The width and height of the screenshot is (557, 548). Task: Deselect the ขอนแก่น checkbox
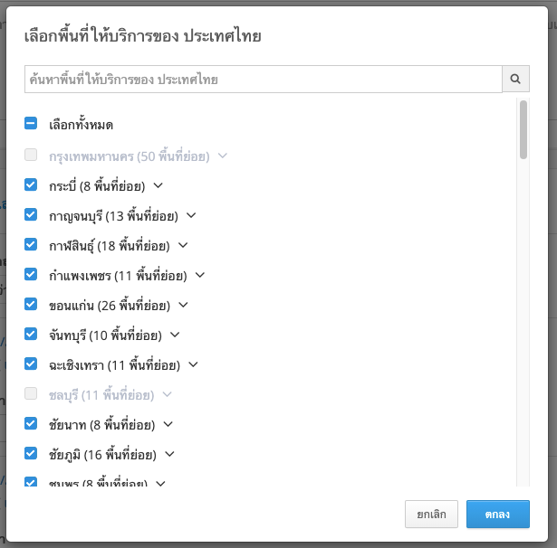click(31, 305)
